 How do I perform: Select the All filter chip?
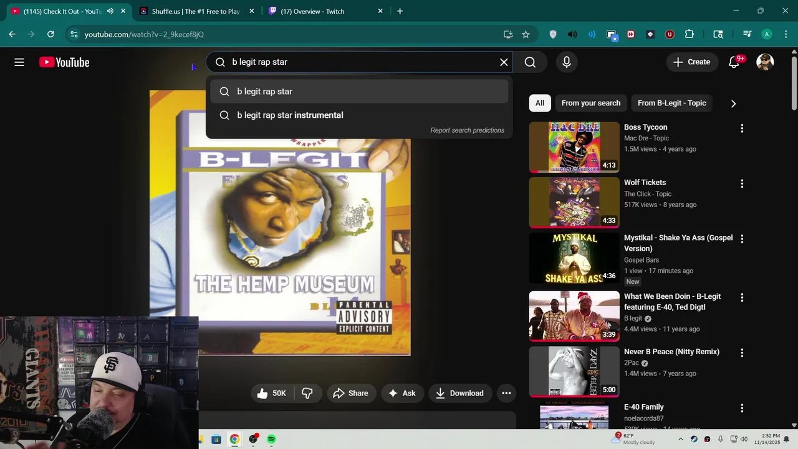tap(540, 103)
